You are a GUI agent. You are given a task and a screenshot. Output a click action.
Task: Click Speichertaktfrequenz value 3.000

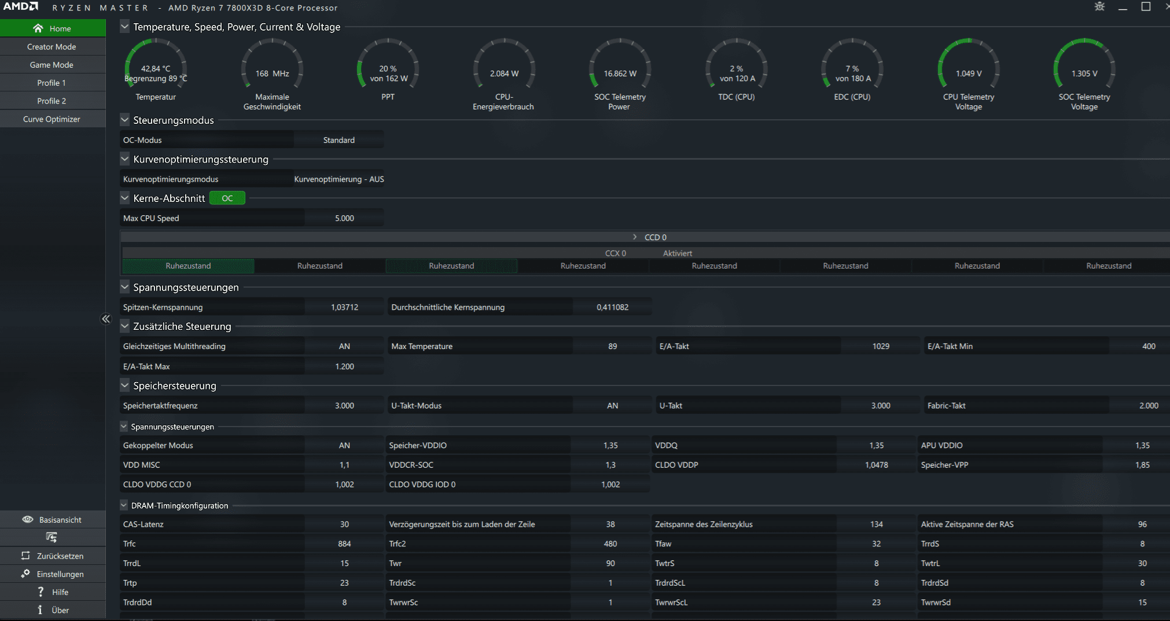(344, 406)
